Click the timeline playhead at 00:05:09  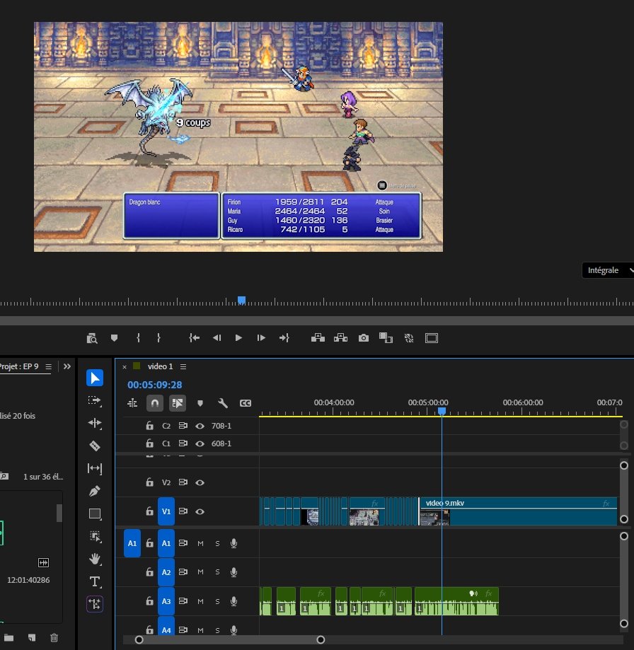[442, 411]
